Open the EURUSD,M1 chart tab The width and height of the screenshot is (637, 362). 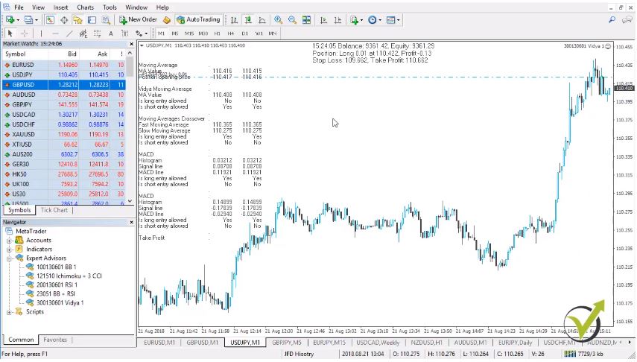point(159,343)
